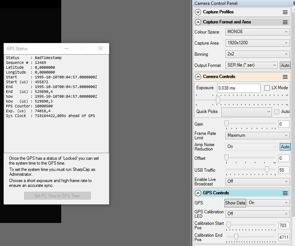Click the USB Traffic value field

coord(283,170)
